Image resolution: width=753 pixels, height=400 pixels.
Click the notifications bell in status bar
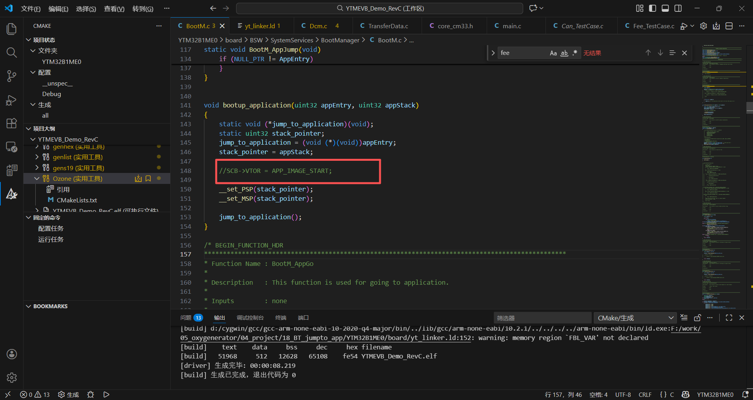745,395
